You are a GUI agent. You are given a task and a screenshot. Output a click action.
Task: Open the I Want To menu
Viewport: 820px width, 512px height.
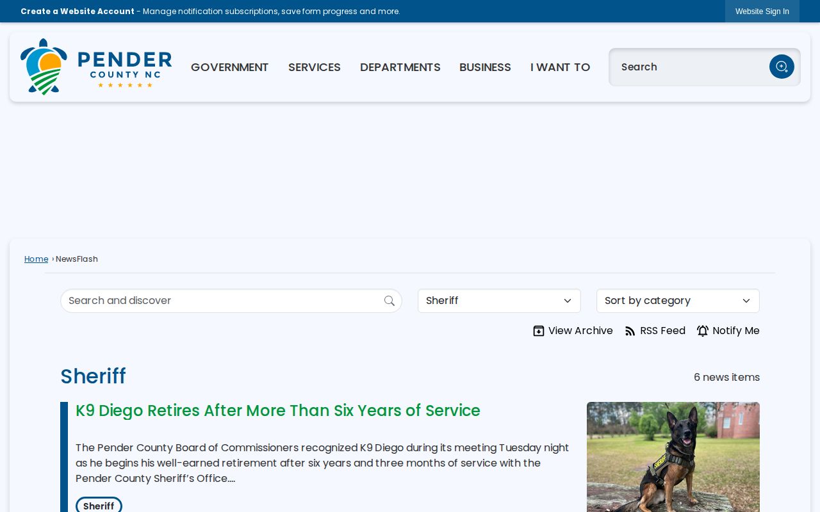[x=561, y=67]
